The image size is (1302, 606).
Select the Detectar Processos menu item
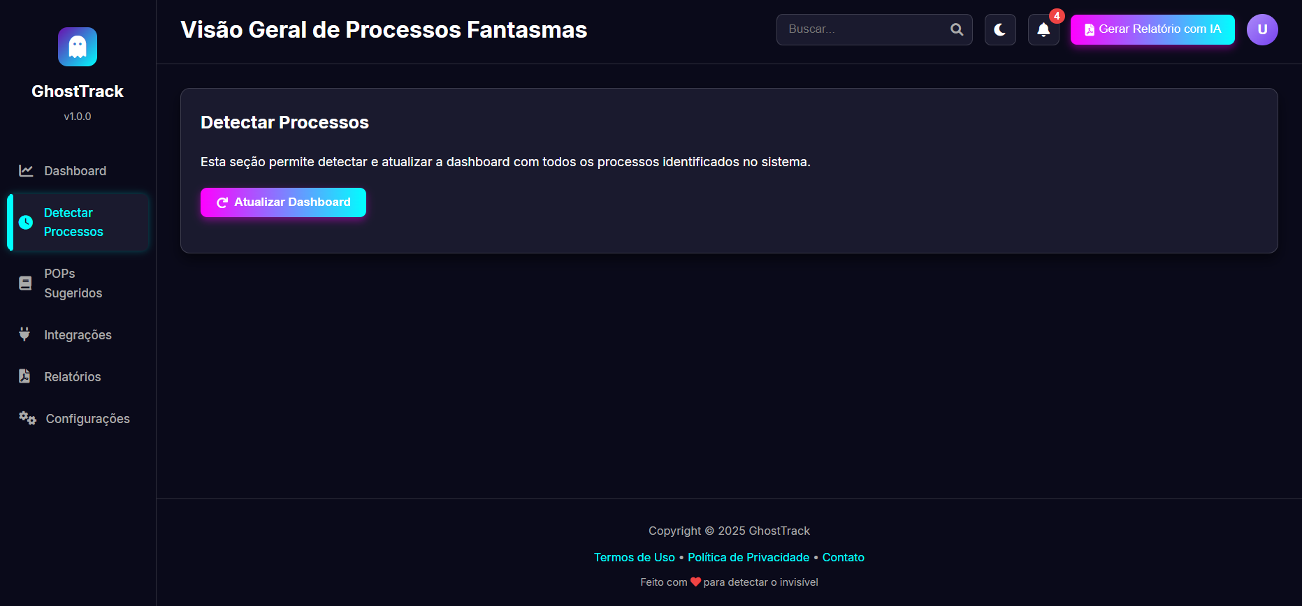[73, 222]
